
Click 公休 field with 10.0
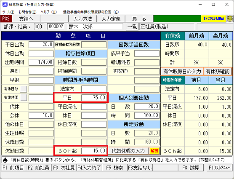(x=41, y=115)
